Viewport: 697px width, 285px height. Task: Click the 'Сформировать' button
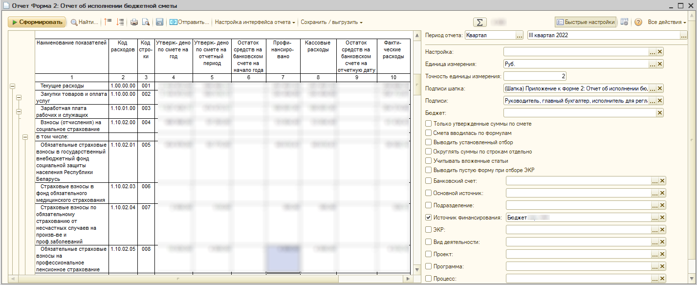(37, 22)
